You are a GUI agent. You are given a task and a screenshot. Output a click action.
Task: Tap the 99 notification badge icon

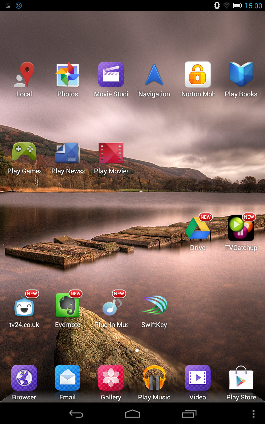click(19, 6)
